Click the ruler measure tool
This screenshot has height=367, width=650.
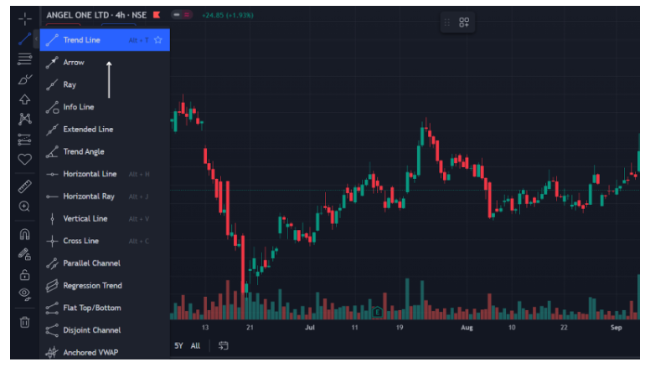[x=24, y=186]
